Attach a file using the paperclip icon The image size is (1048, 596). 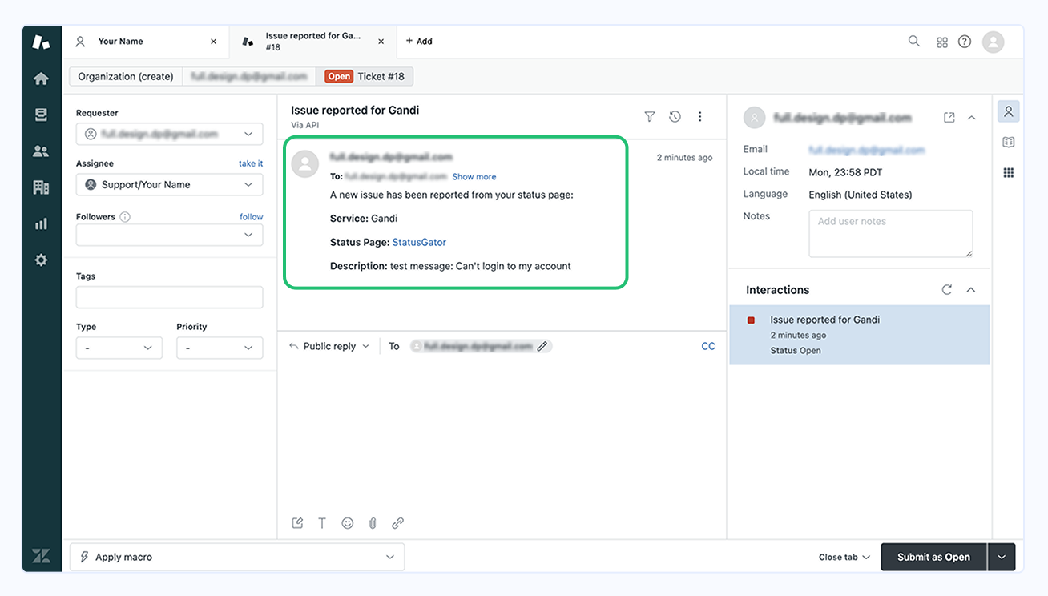372,522
